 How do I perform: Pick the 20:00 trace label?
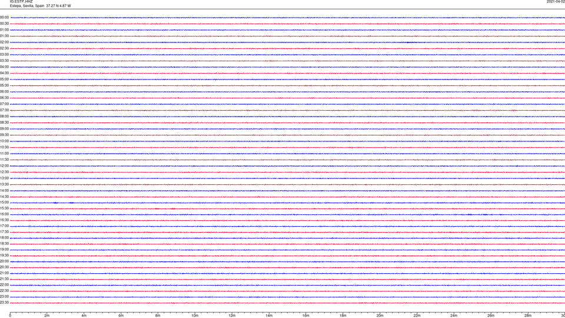click(4, 261)
